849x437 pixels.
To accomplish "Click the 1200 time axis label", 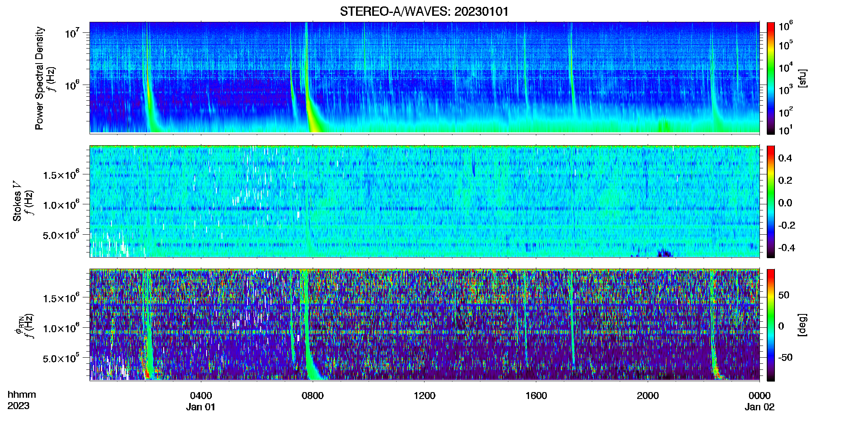I will [424, 396].
